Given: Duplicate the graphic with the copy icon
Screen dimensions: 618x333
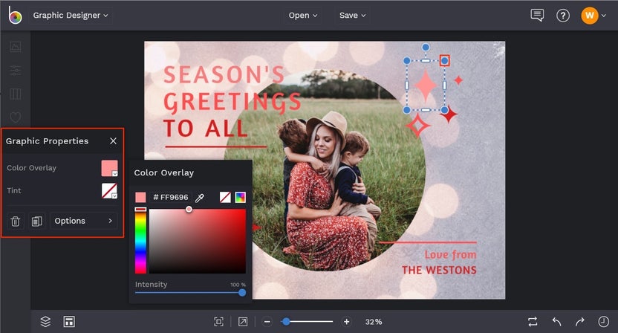Looking at the screenshot, I should pos(36,221).
